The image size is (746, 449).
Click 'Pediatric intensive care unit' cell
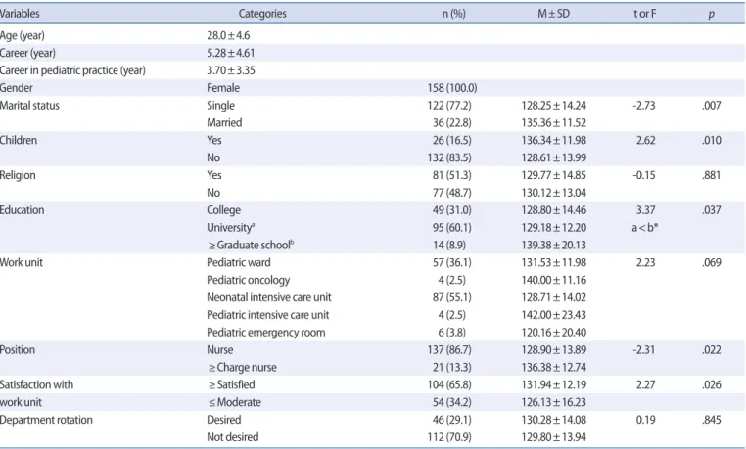(x=268, y=315)
